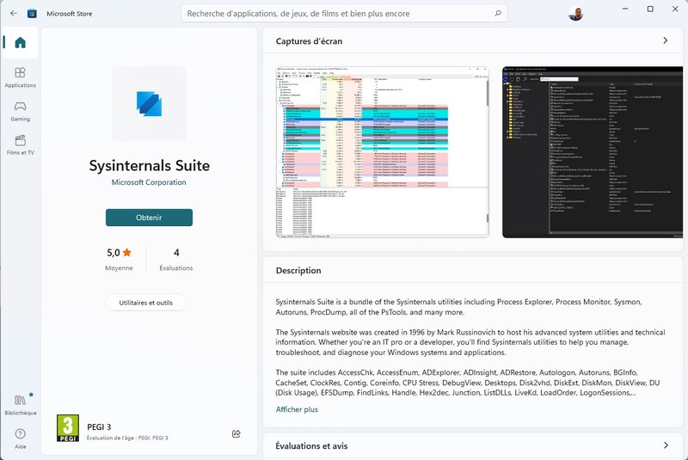This screenshot has height=460, width=688.
Task: Open Films et TV section
Action: [20, 144]
